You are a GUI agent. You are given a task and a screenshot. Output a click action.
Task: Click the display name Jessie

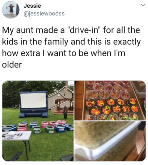point(32,6)
